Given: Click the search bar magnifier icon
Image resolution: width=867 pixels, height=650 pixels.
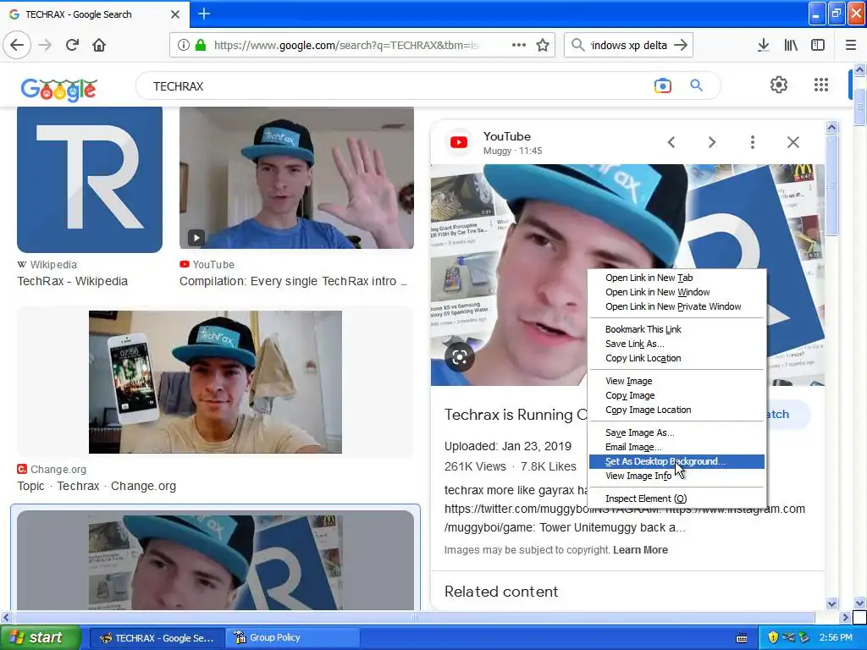Looking at the screenshot, I should coord(577,45).
